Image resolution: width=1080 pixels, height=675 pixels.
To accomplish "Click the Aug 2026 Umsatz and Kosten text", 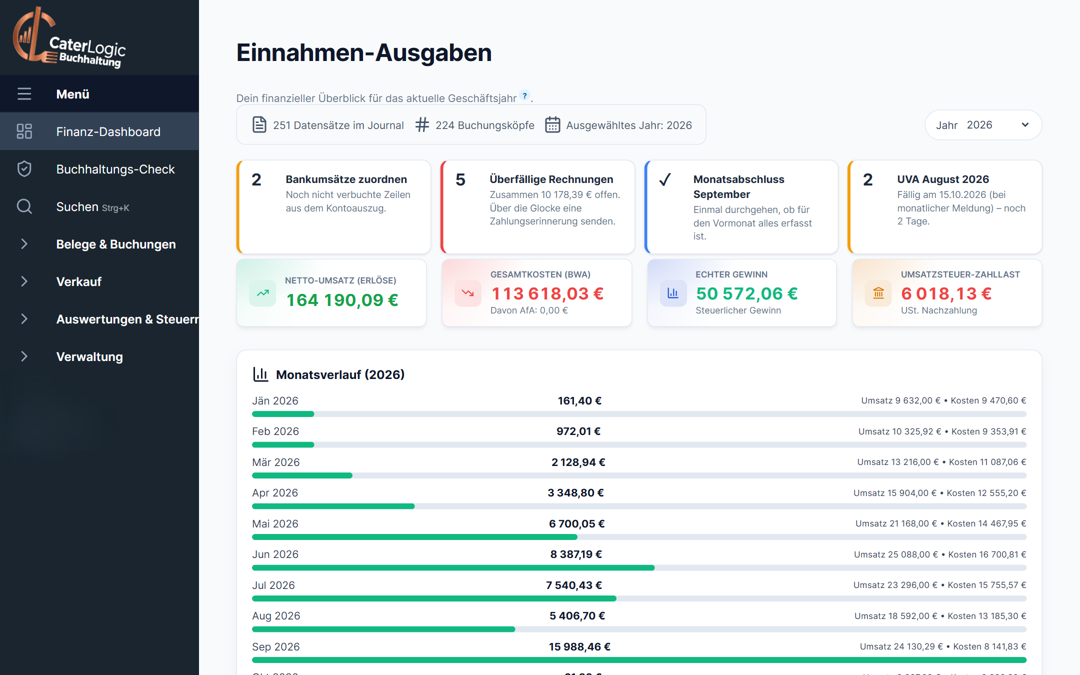I will pyautogui.click(x=940, y=616).
